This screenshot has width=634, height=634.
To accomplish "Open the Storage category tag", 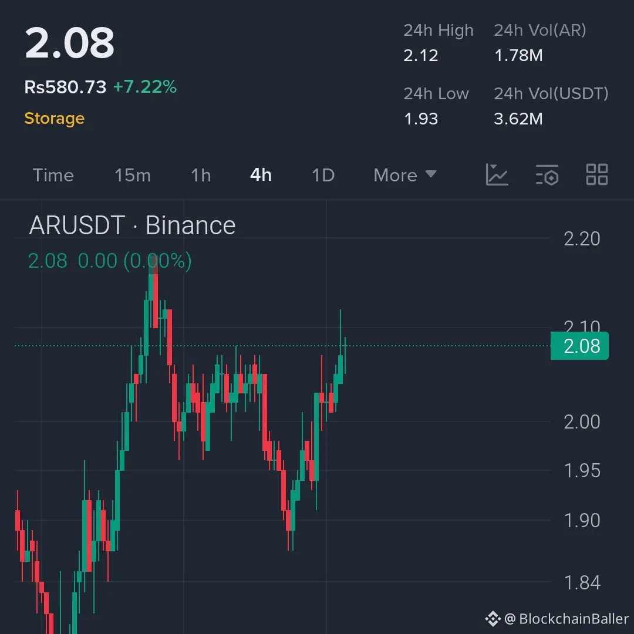I will (x=54, y=119).
